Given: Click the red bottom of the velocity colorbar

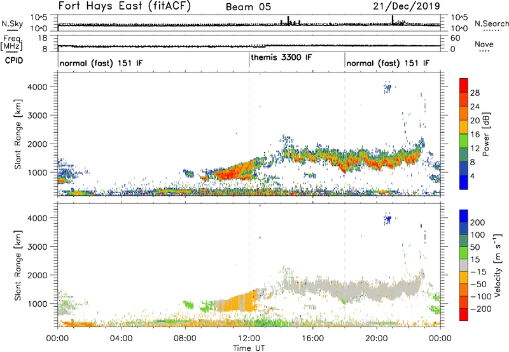Looking at the screenshot, I should pos(464,315).
